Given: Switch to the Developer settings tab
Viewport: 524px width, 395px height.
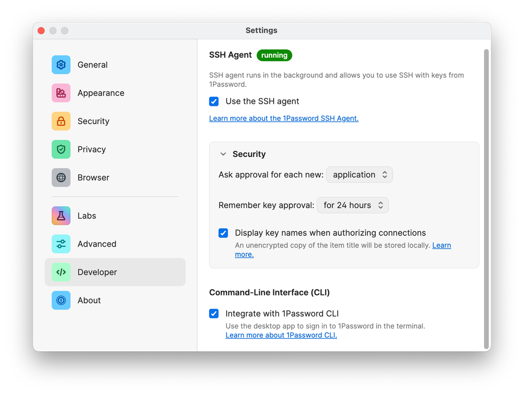Looking at the screenshot, I should (115, 272).
